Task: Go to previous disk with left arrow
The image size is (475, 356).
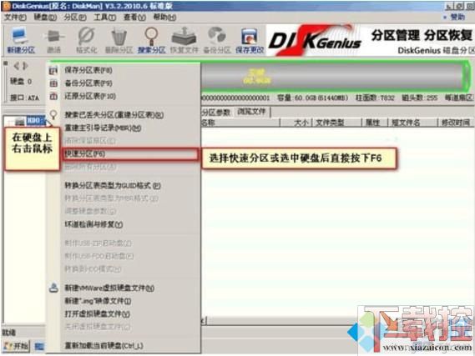Action: (17, 65)
